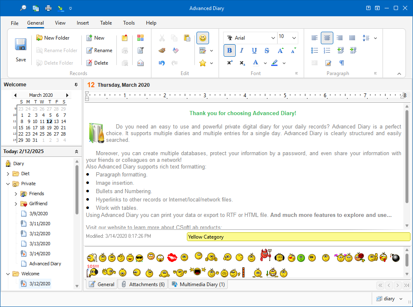Screen dimensions: 413x307
Task: Click the bullet list icon
Action: (x=314, y=50)
